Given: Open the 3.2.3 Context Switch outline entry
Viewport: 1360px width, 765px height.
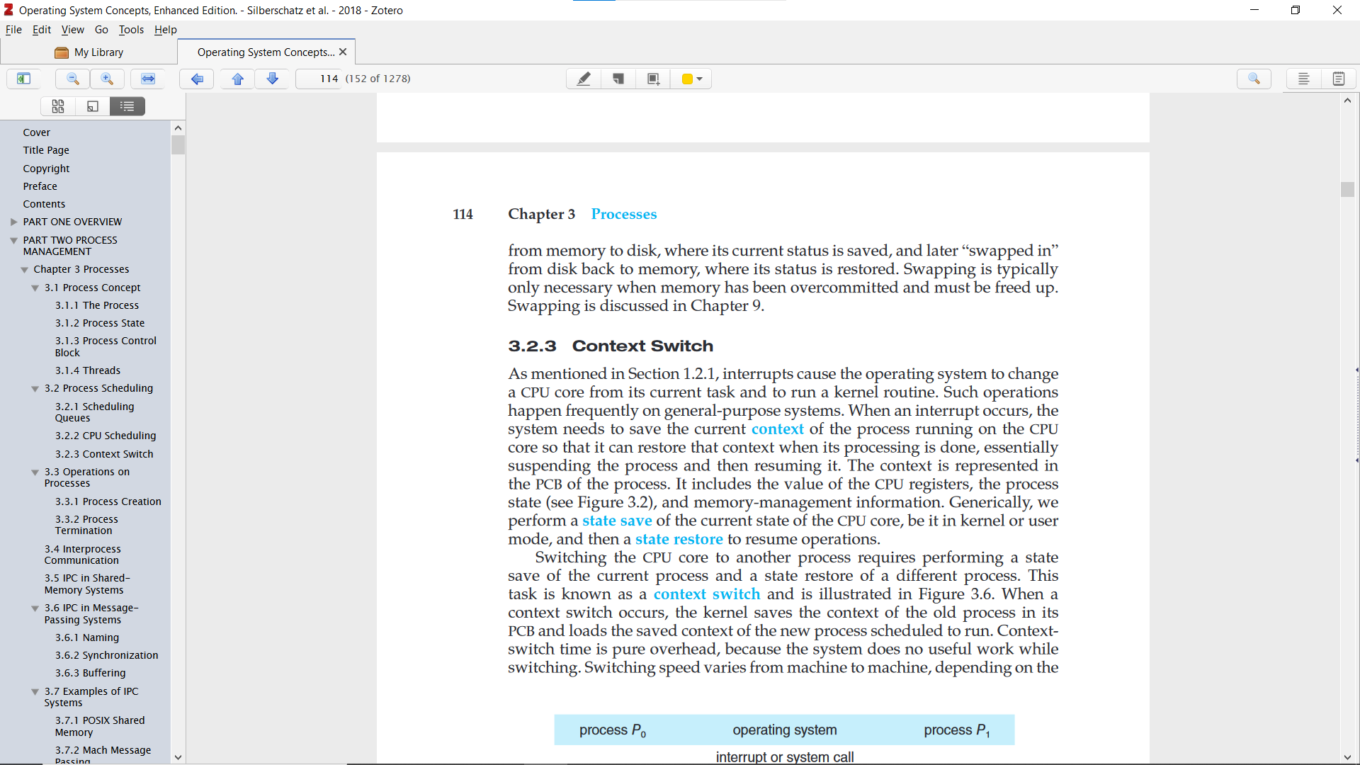Looking at the screenshot, I should (103, 453).
